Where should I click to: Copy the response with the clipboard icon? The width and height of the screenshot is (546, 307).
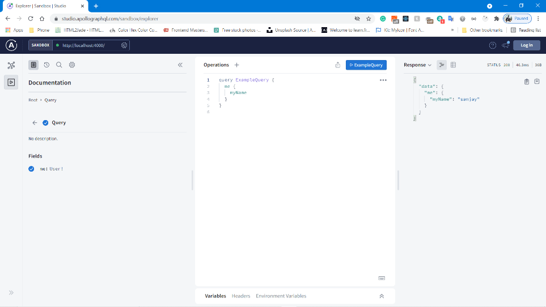click(526, 82)
